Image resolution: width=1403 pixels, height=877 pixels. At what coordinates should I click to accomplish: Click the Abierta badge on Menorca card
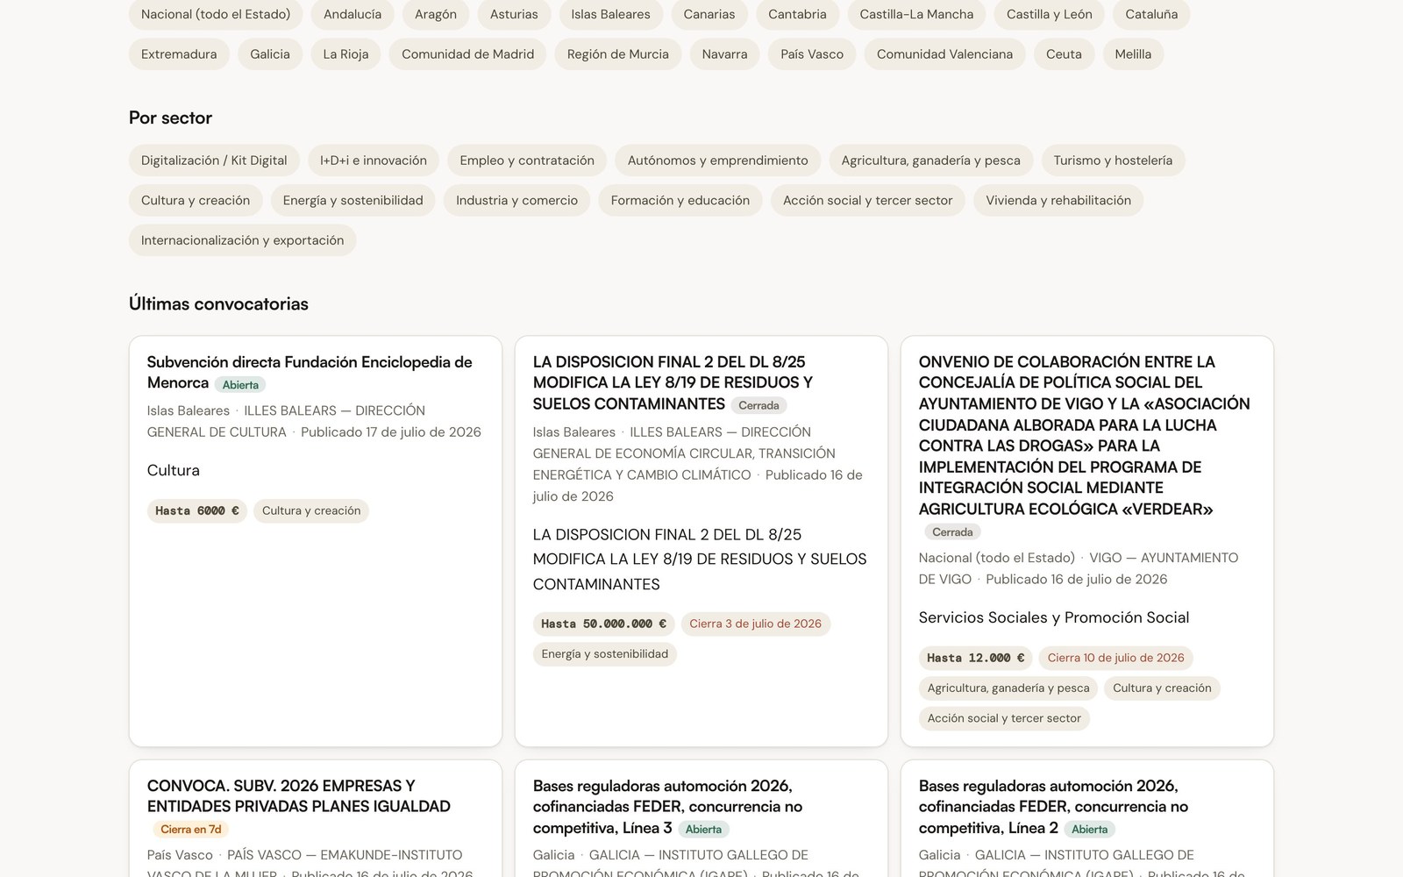click(x=240, y=385)
